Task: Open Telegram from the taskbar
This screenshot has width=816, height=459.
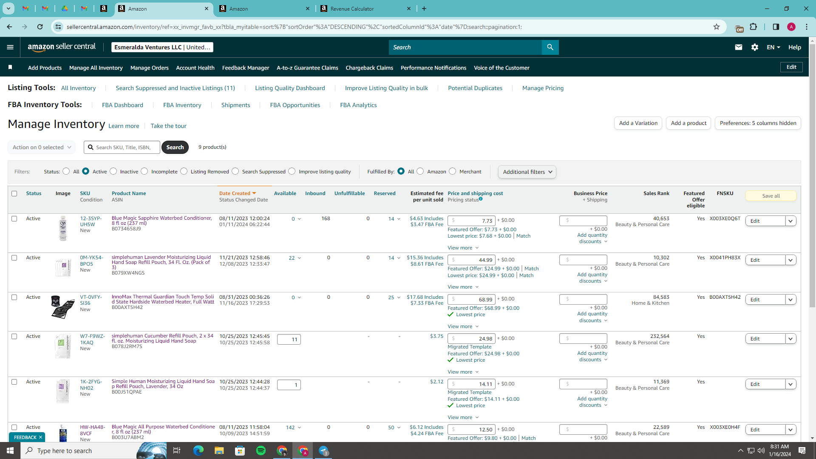Action: 324,450
